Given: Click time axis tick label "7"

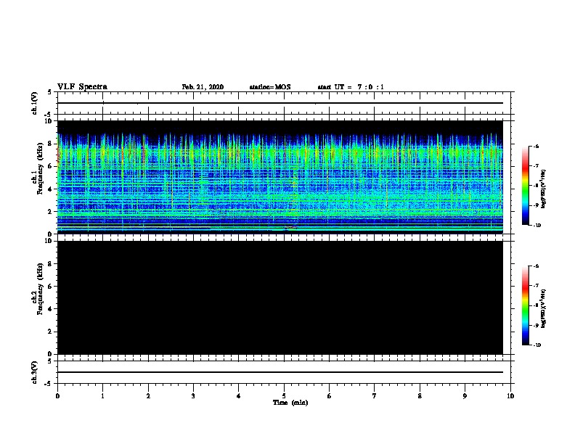Looking at the screenshot, I should (375, 396).
